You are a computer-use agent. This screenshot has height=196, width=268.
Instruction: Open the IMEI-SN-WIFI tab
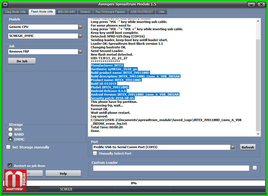pyautogui.click(x=67, y=12)
